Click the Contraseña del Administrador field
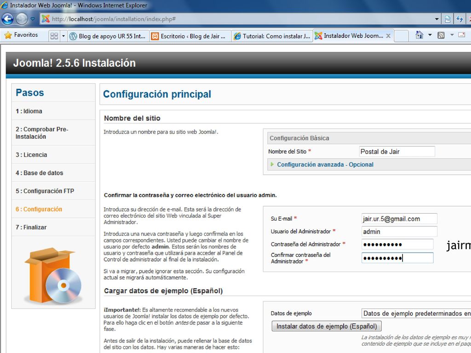This screenshot has height=353, width=471. point(397,245)
